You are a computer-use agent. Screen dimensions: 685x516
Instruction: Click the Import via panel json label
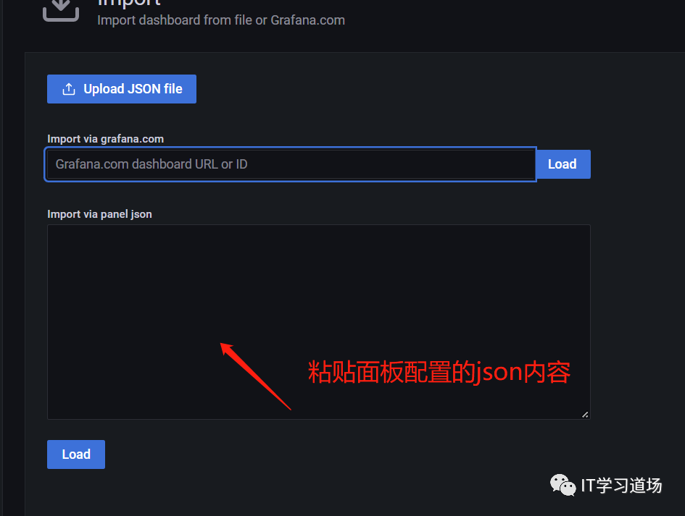click(99, 214)
